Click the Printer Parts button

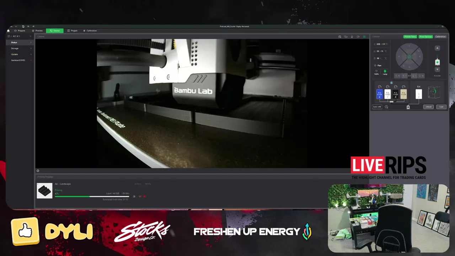click(x=410, y=37)
